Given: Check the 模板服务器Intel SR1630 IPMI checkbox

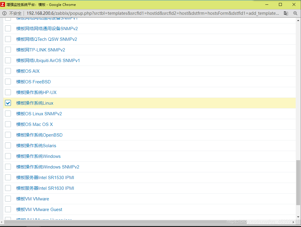Looking at the screenshot, I should pos(8,188).
